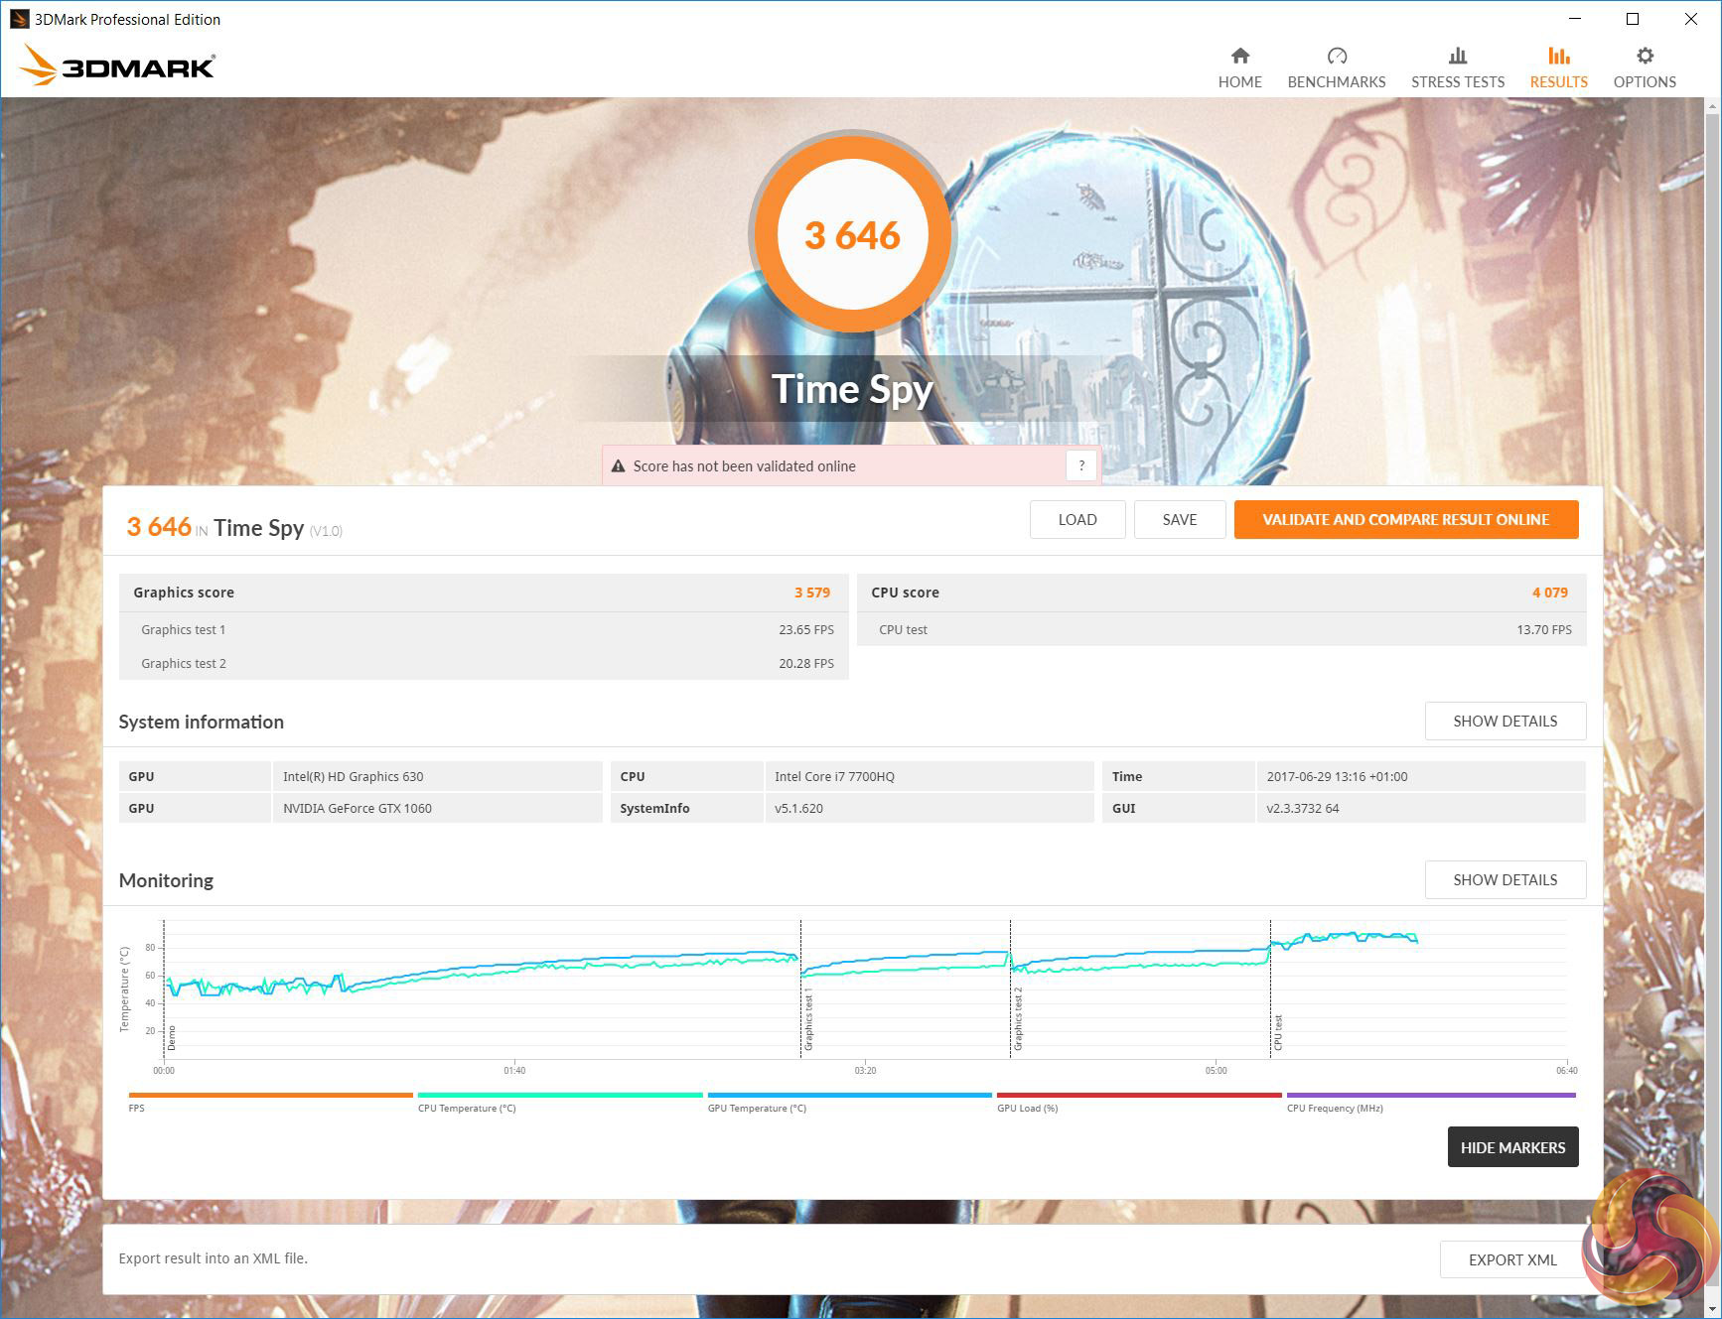Image resolution: width=1722 pixels, height=1319 pixels.
Task: Open the Stress Tests chart icon
Action: [x=1458, y=56]
